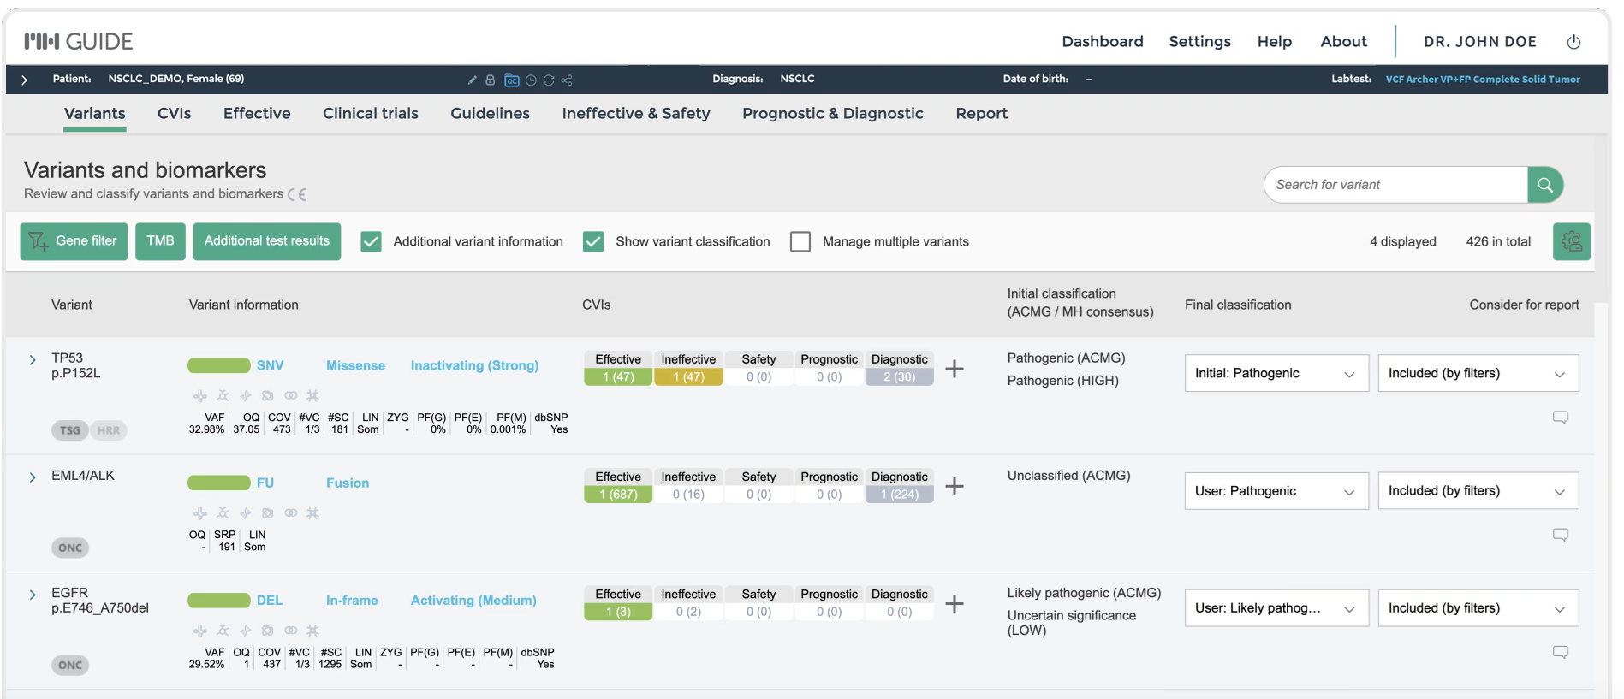Expand the TP53 variant row
This screenshot has width=1624, height=699.
(33, 360)
